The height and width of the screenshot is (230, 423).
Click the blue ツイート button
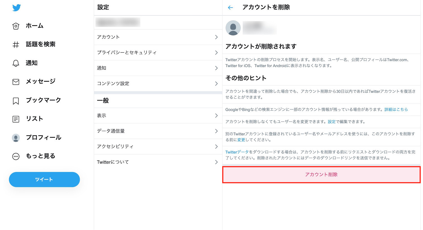tap(44, 180)
